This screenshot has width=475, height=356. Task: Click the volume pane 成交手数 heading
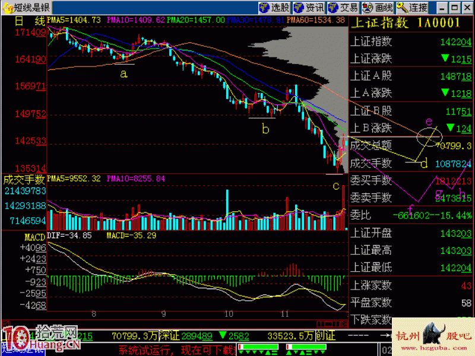coord(24,180)
